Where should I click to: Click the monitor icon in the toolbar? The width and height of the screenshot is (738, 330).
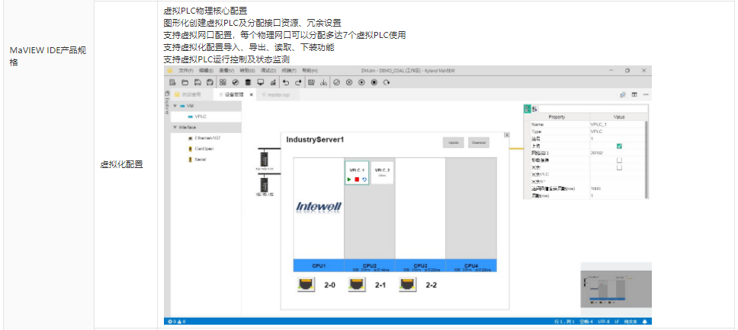[260, 81]
